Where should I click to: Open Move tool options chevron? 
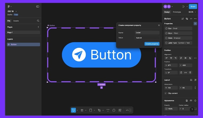(x=77, y=110)
